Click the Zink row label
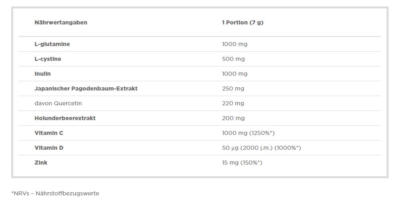Viewport: 401px width, 205px height. coord(41,163)
